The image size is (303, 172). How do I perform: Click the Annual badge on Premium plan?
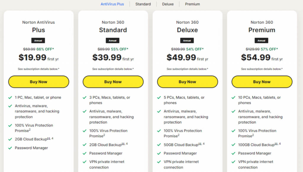pyautogui.click(x=261, y=41)
